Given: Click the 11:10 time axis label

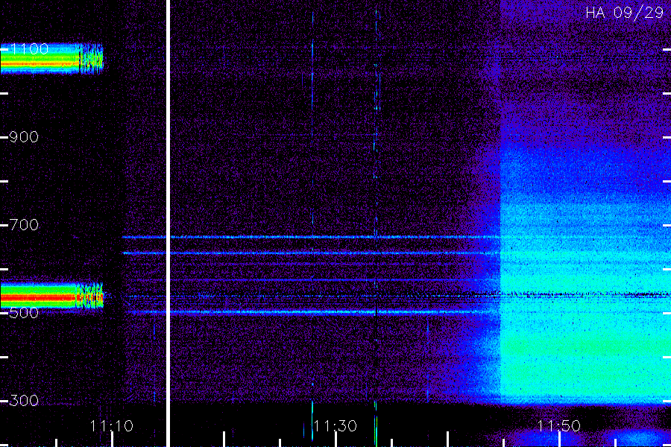Looking at the screenshot, I should coord(112,426).
